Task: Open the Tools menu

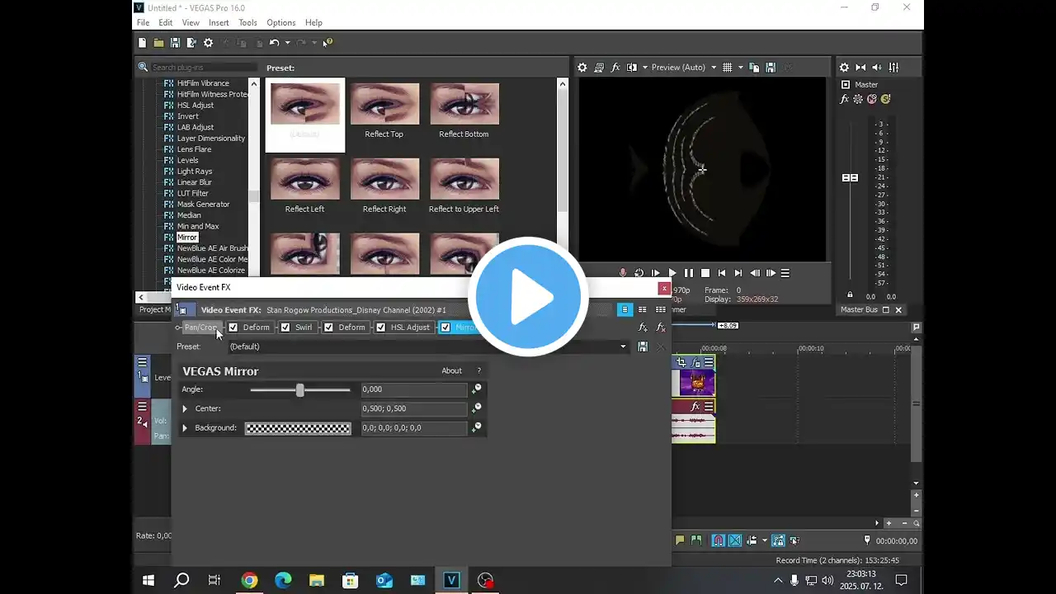Action: (247, 23)
